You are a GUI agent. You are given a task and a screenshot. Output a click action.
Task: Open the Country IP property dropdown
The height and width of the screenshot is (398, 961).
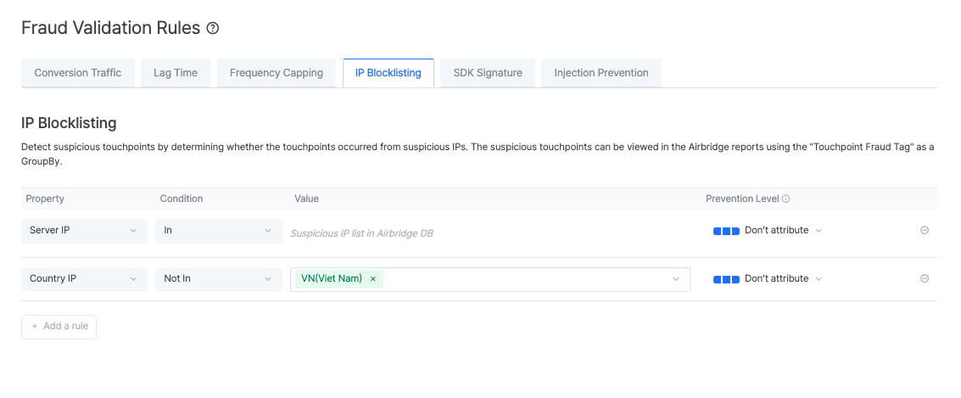84,279
